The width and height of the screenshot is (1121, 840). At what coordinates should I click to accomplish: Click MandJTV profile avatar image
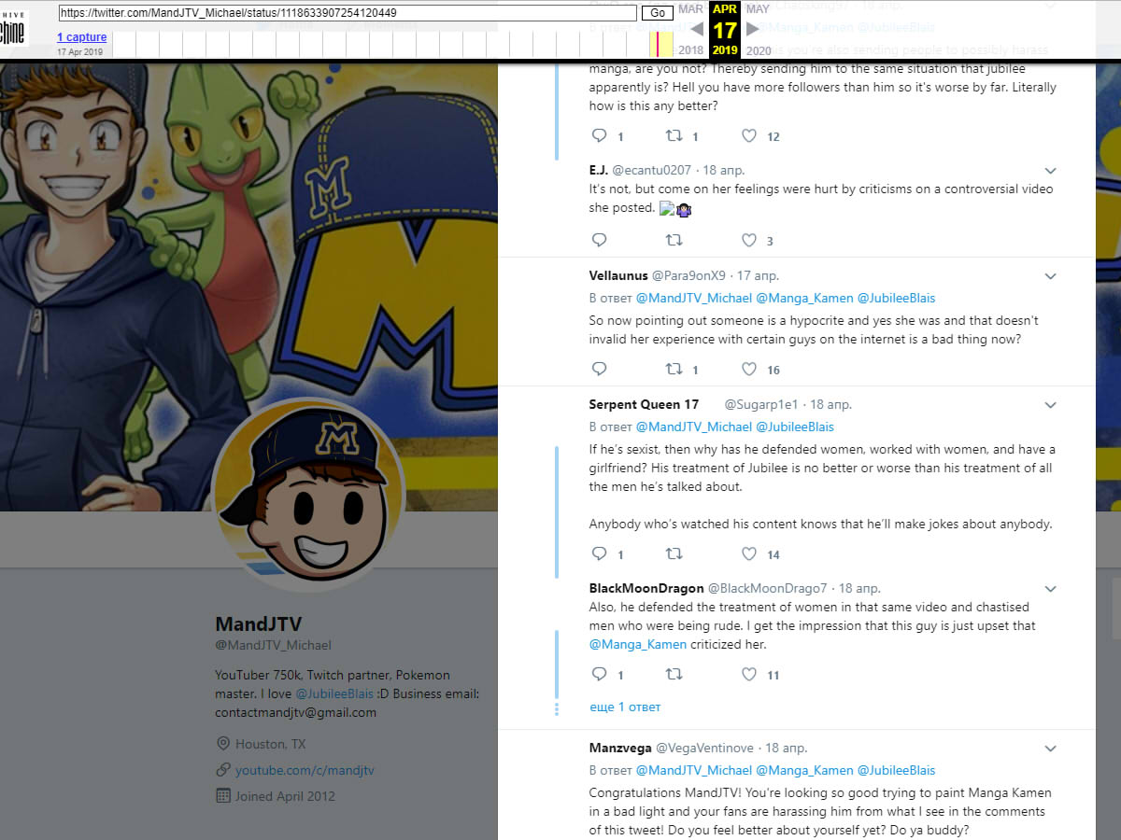[308, 495]
